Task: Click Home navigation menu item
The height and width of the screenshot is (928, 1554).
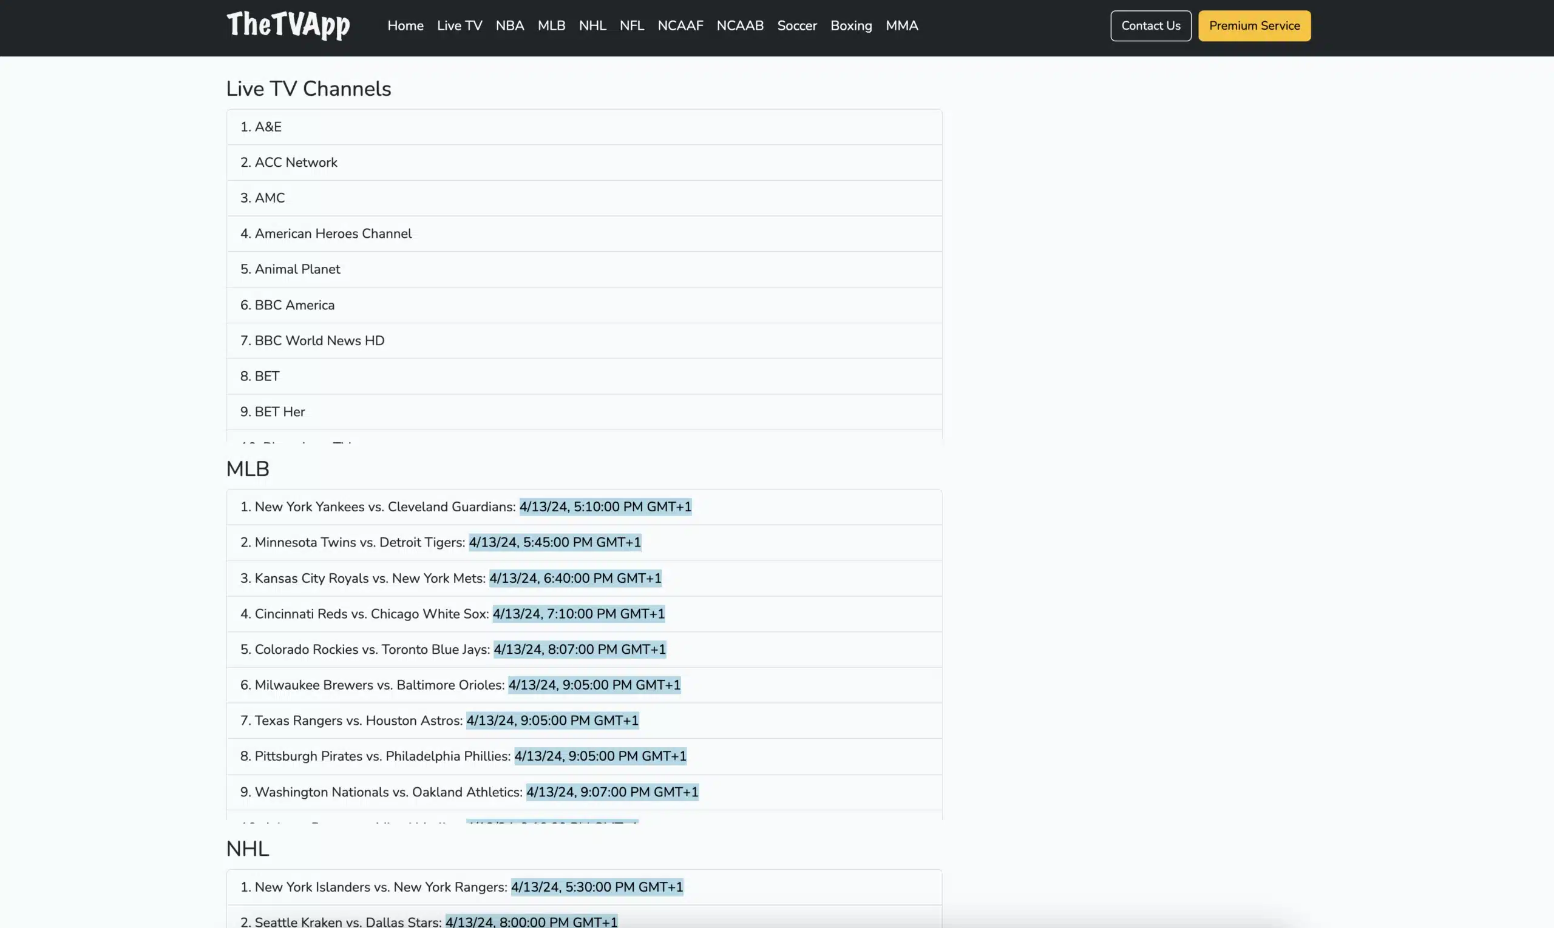Action: point(404,25)
